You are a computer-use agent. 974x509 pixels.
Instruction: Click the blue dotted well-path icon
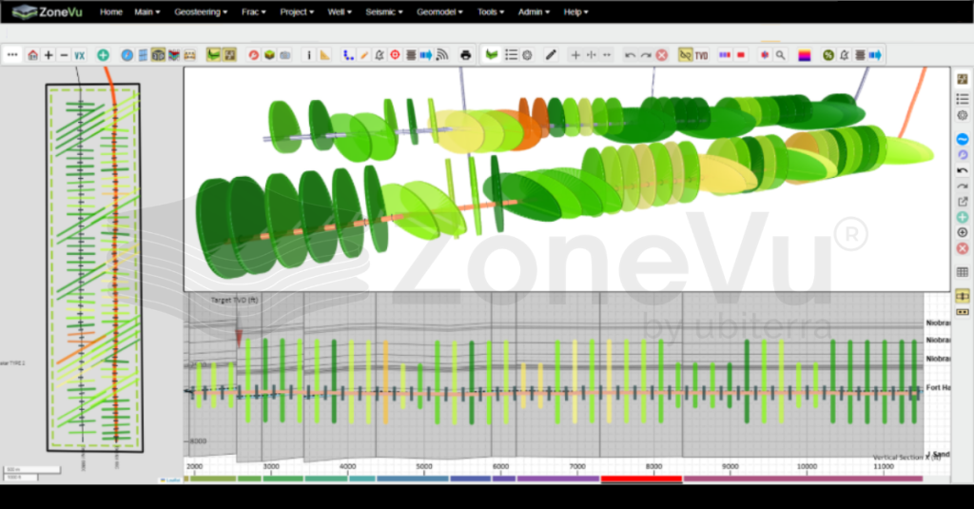click(x=348, y=55)
